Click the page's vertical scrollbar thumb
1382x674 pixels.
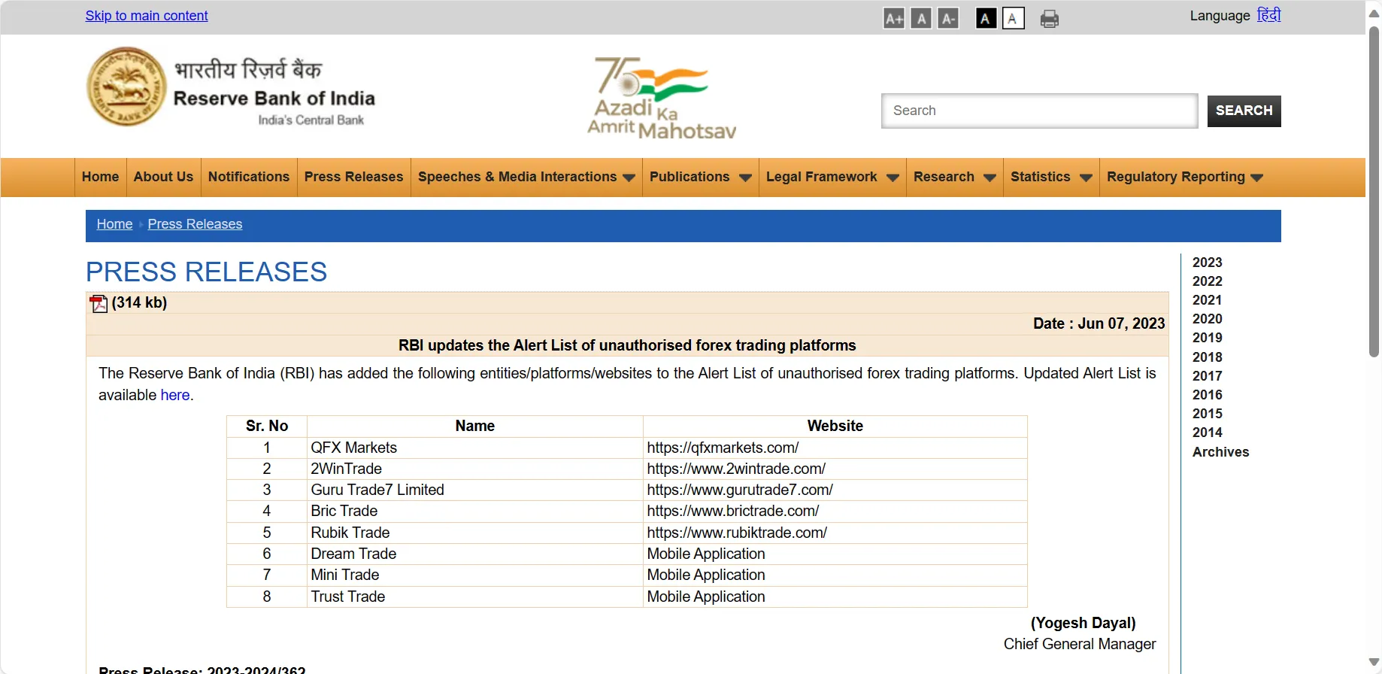pyautogui.click(x=1374, y=192)
